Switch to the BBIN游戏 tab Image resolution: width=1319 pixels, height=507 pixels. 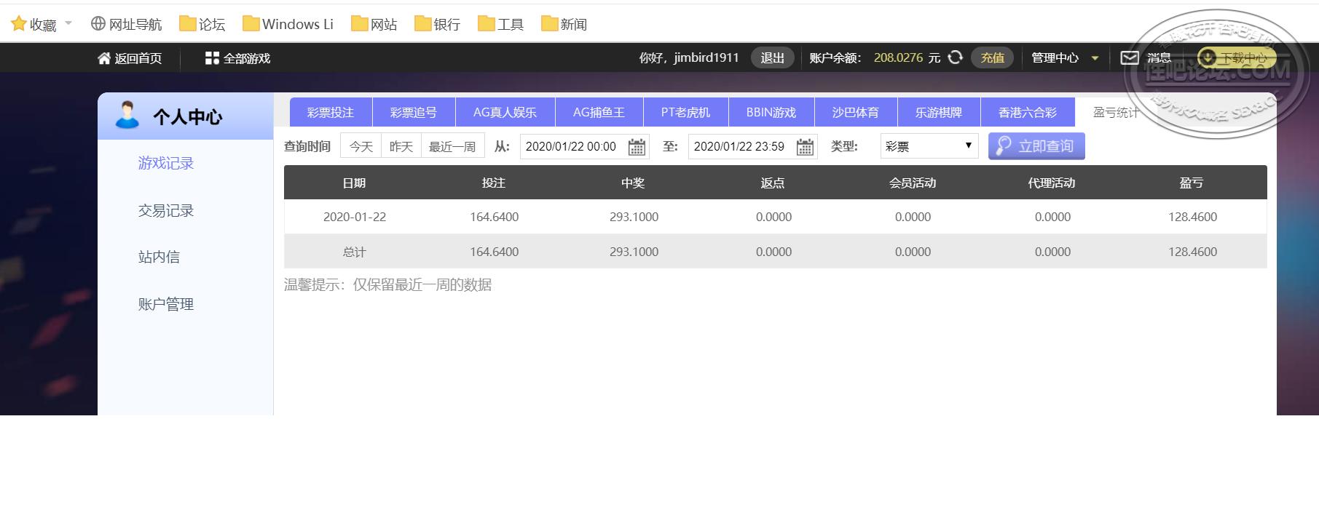[771, 112]
